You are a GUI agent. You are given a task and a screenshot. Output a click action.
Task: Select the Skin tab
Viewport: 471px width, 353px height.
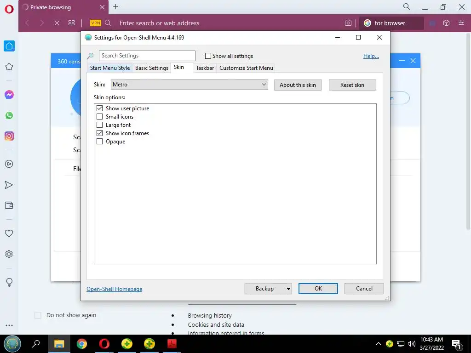pyautogui.click(x=179, y=67)
